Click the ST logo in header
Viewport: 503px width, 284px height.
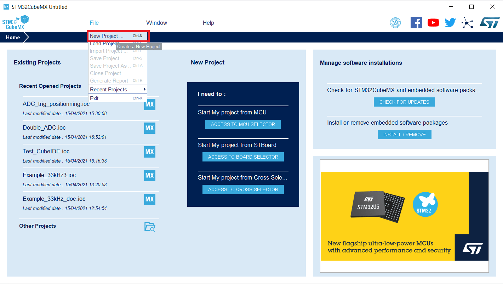pyautogui.click(x=490, y=23)
